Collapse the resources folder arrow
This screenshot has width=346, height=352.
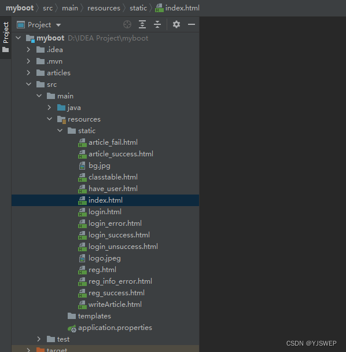(x=50, y=119)
